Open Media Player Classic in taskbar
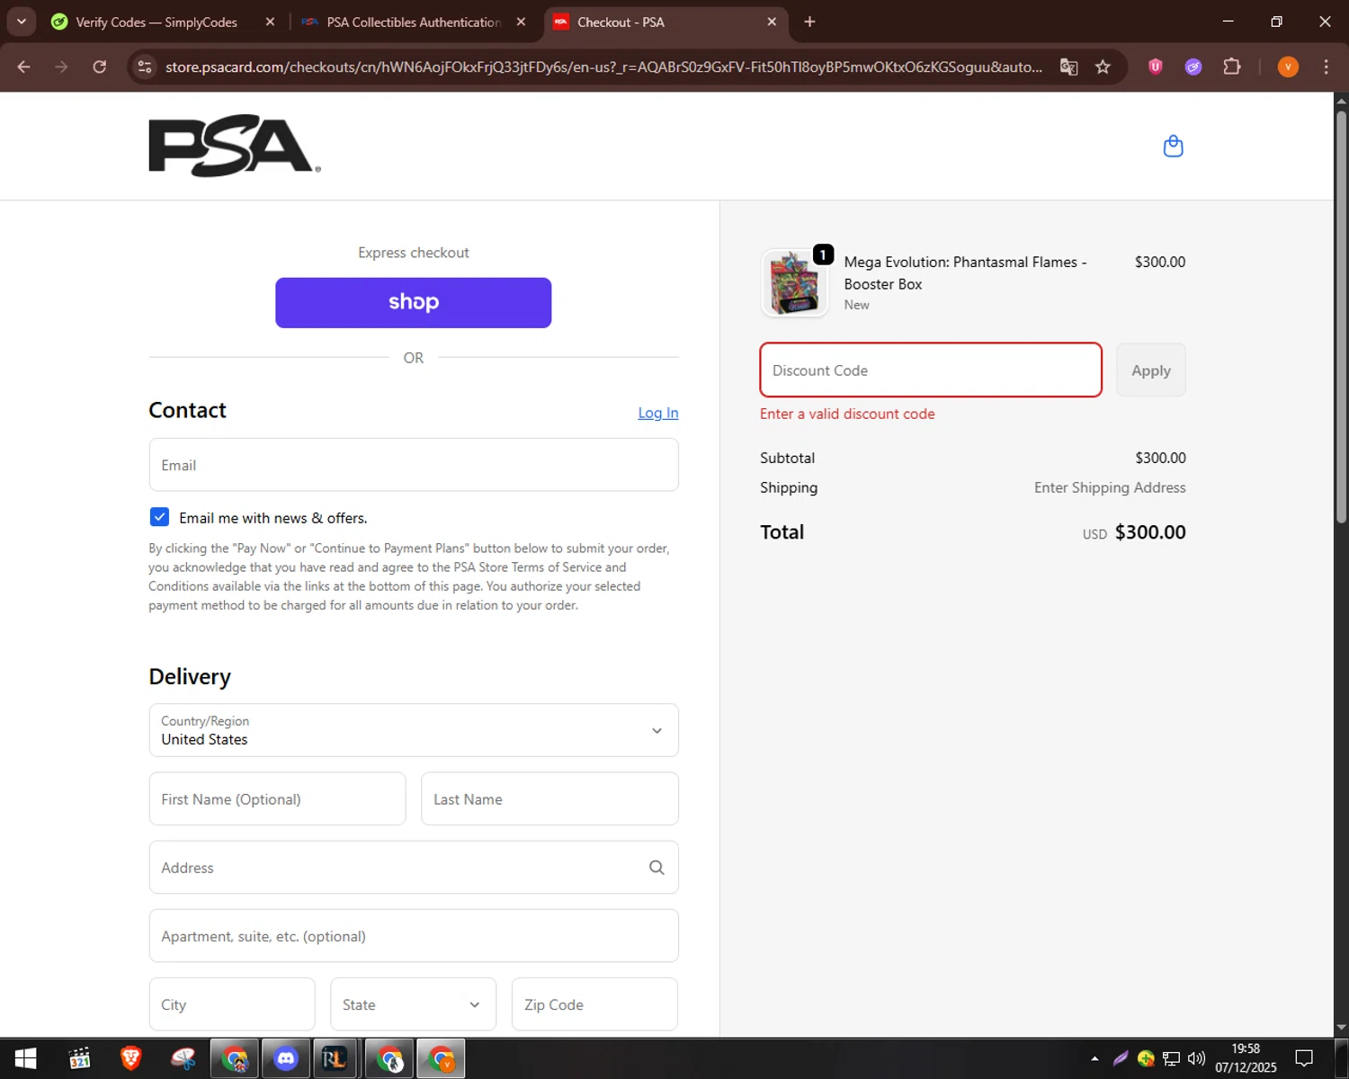Image resolution: width=1349 pixels, height=1079 pixels. tap(80, 1058)
